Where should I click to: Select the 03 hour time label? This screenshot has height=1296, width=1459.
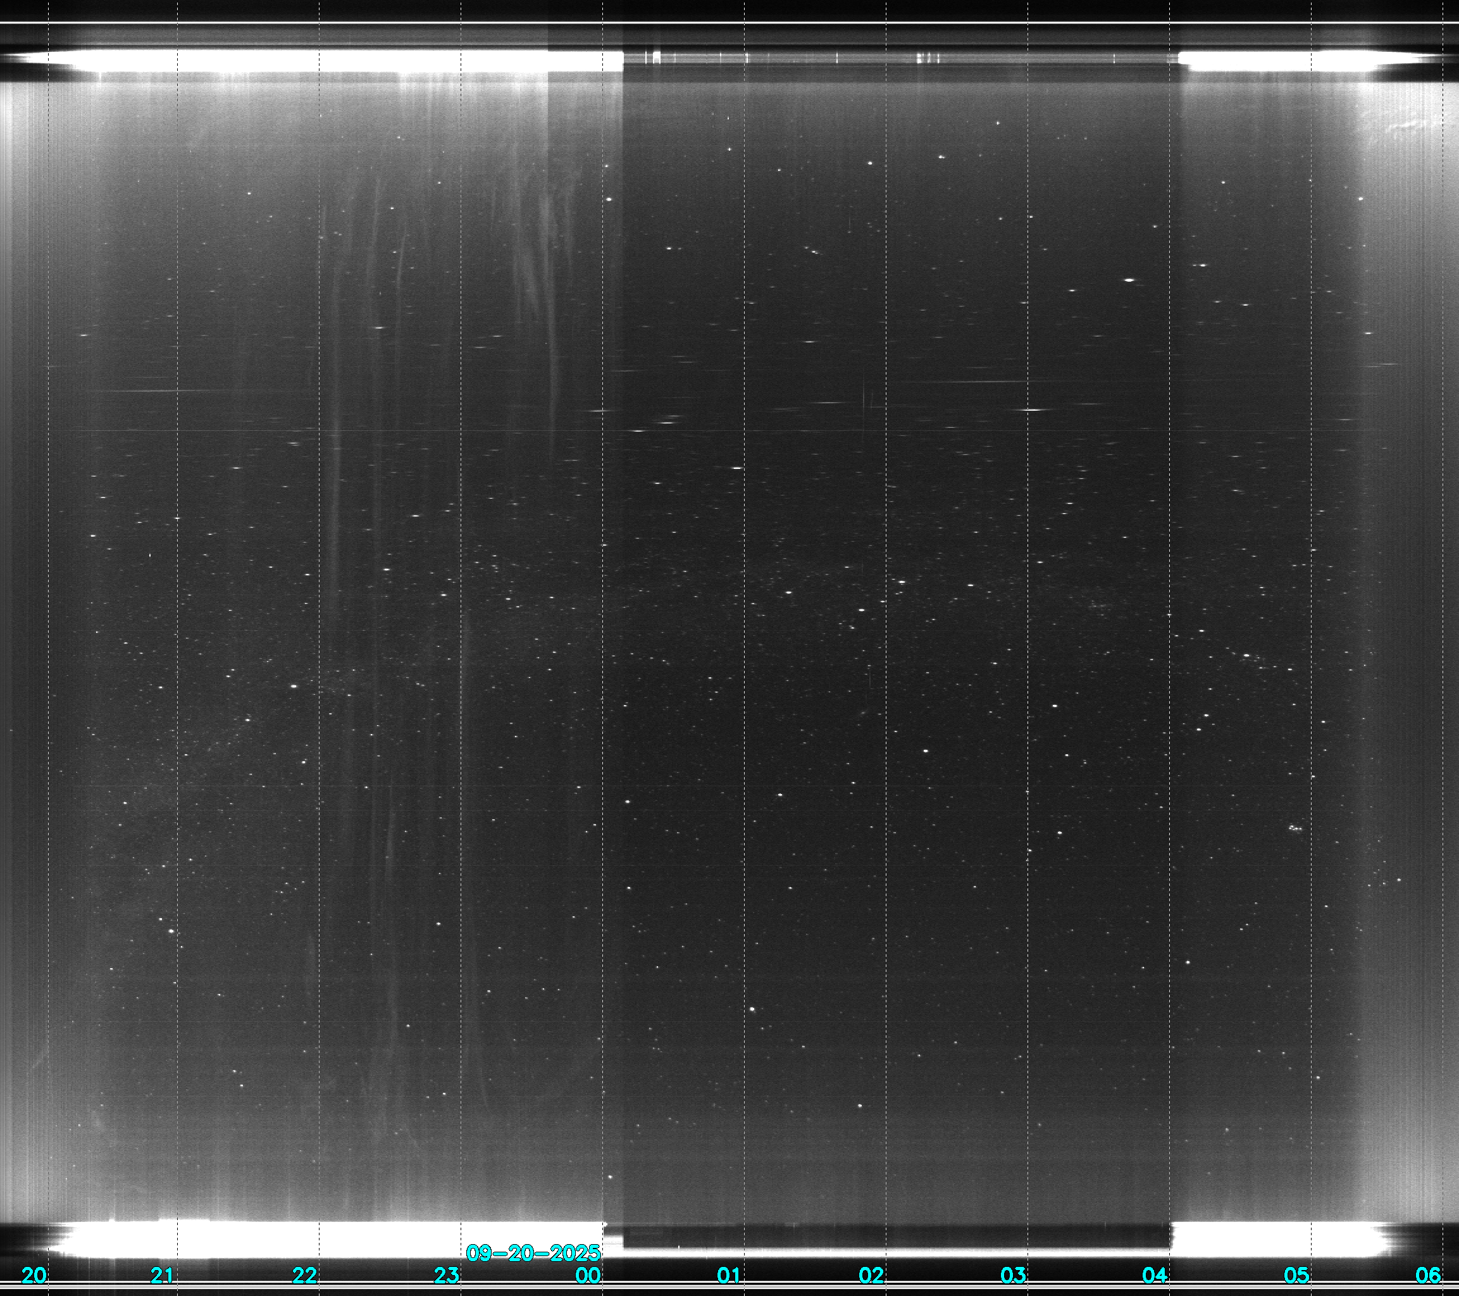(x=1013, y=1274)
